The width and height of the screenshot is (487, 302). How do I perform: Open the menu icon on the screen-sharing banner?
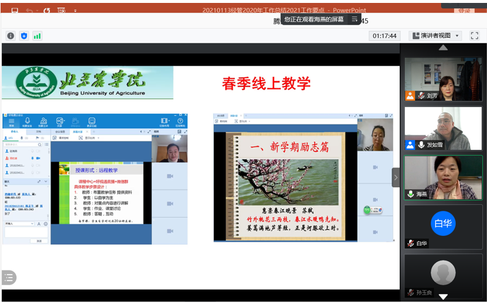(x=355, y=19)
